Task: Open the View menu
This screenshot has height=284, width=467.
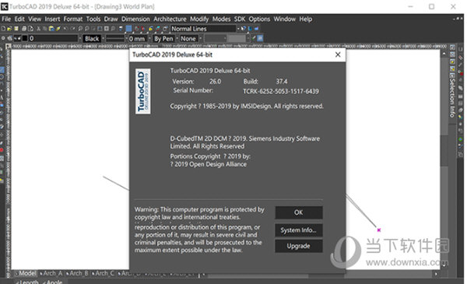Action: point(34,19)
